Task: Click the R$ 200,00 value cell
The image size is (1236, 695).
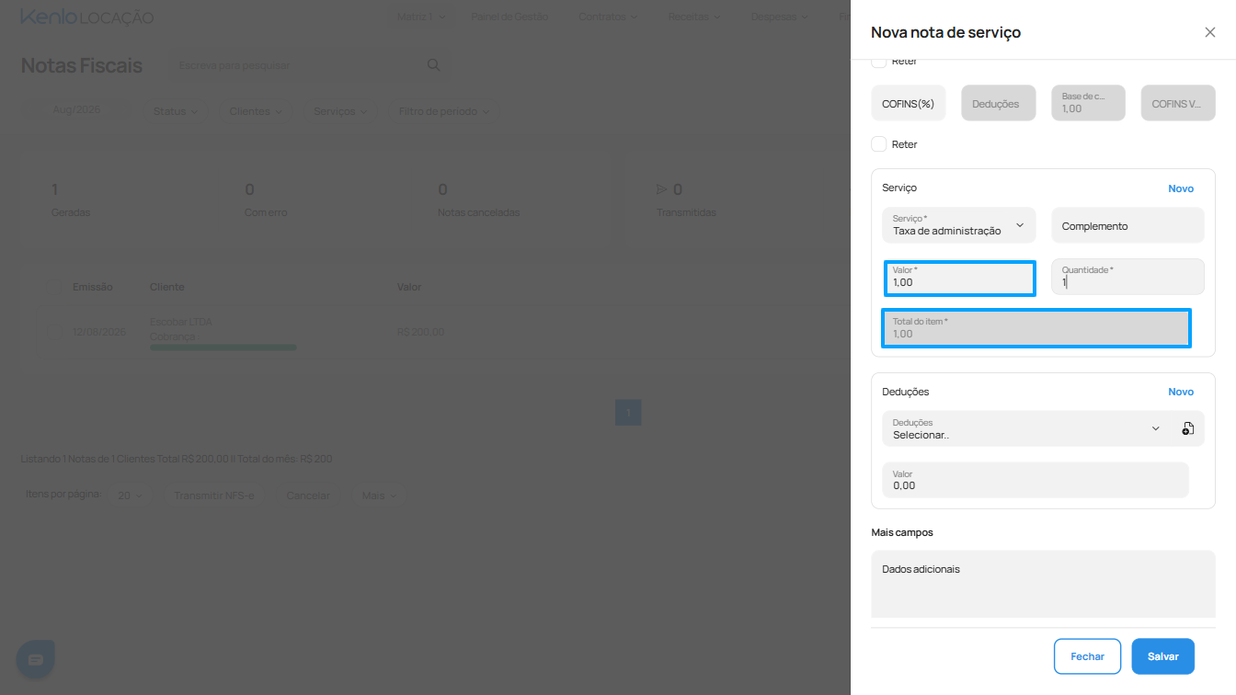Action: (x=420, y=331)
